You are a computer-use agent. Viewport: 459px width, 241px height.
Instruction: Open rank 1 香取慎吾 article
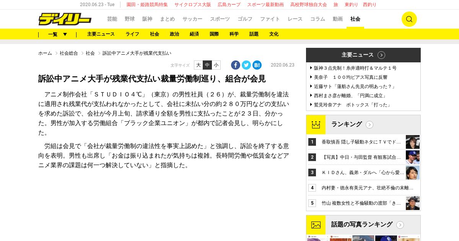[x=361, y=142]
